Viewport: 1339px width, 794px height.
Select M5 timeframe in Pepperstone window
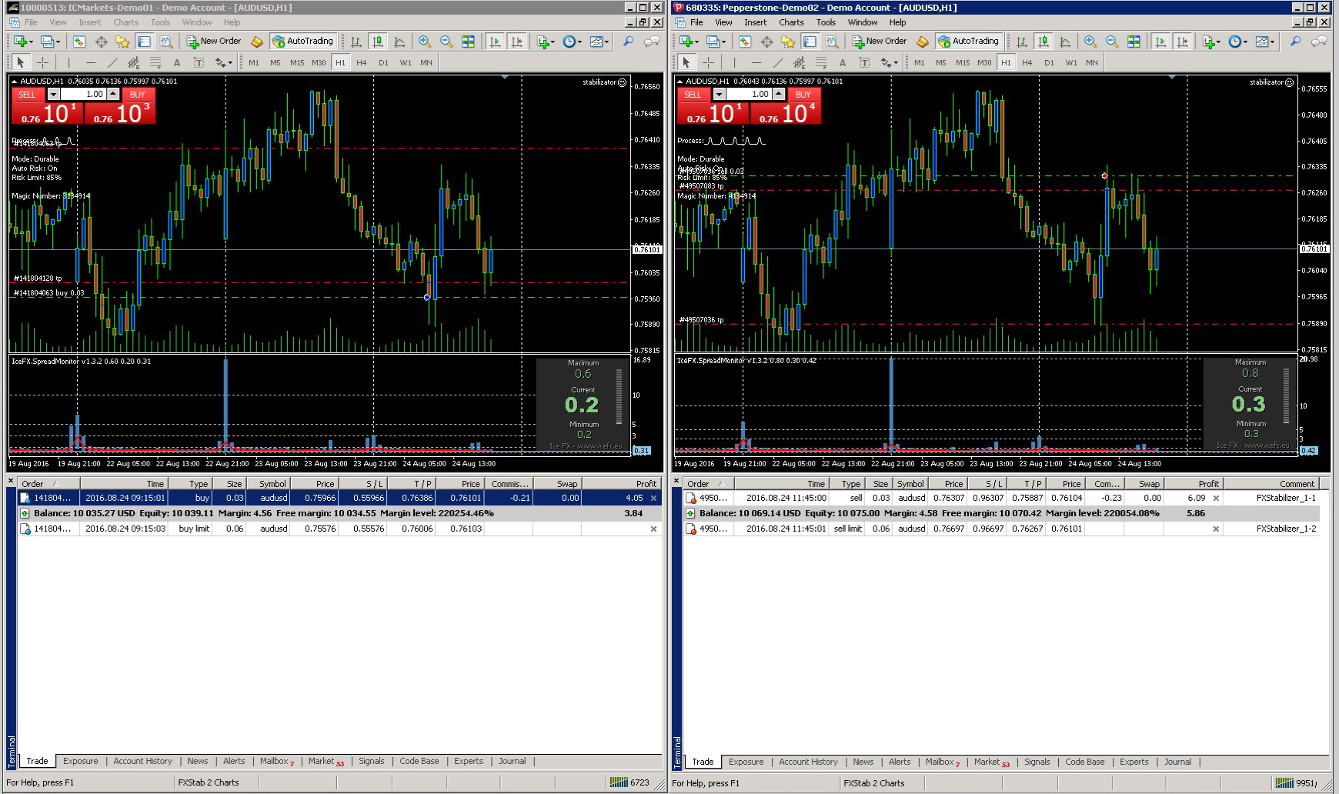[940, 62]
